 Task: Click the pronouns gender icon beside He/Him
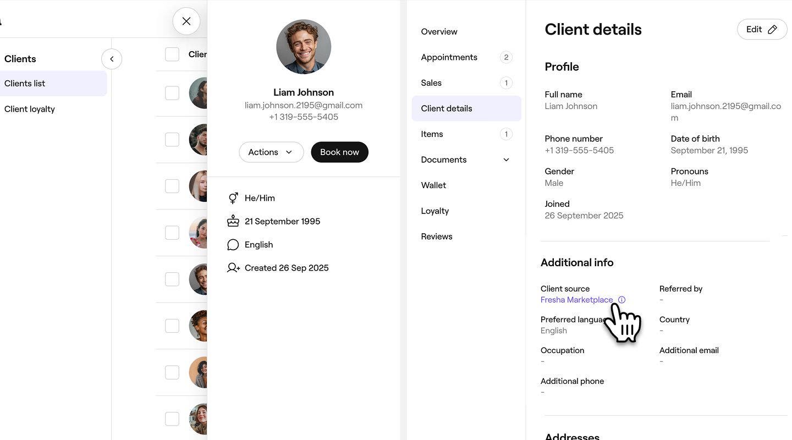coord(233,198)
